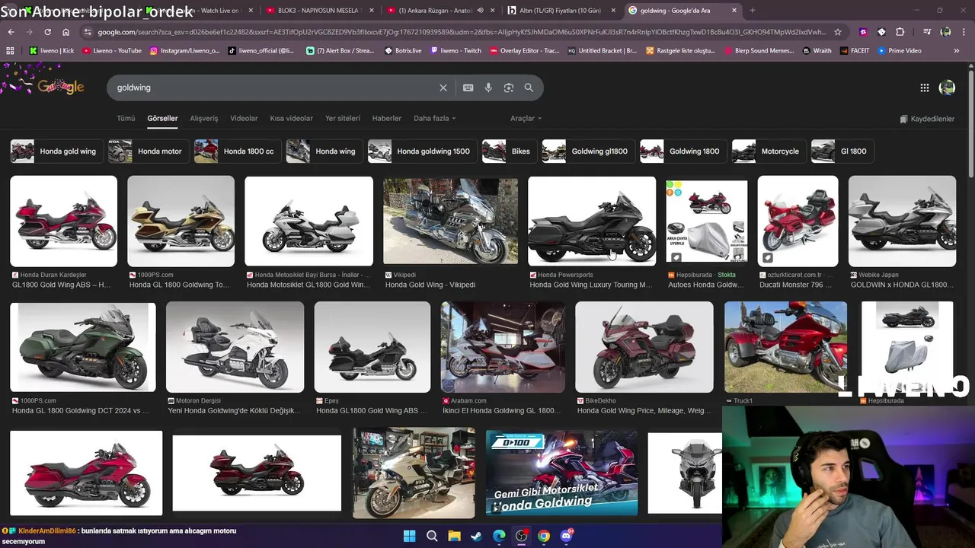
Task: Clear the goldwing search query with the X
Action: (x=443, y=88)
